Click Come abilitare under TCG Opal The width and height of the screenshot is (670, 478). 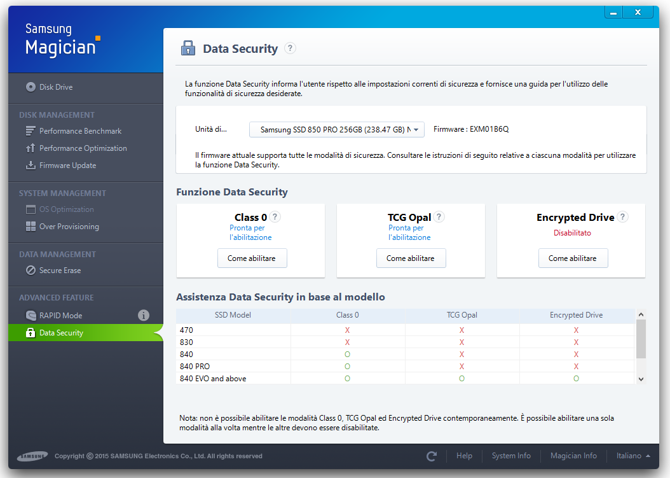[411, 258]
